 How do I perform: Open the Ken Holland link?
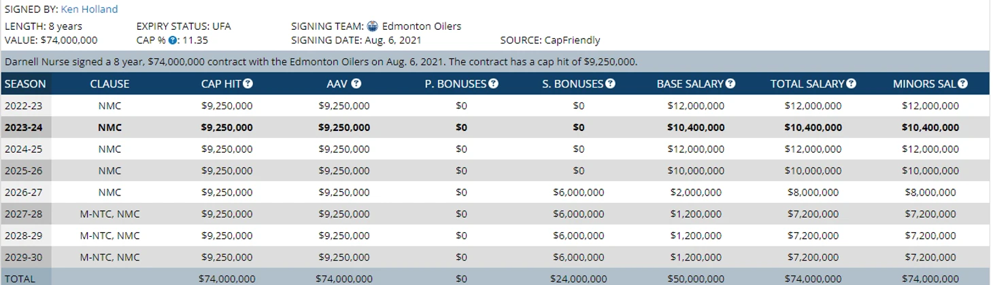pyautogui.click(x=88, y=9)
